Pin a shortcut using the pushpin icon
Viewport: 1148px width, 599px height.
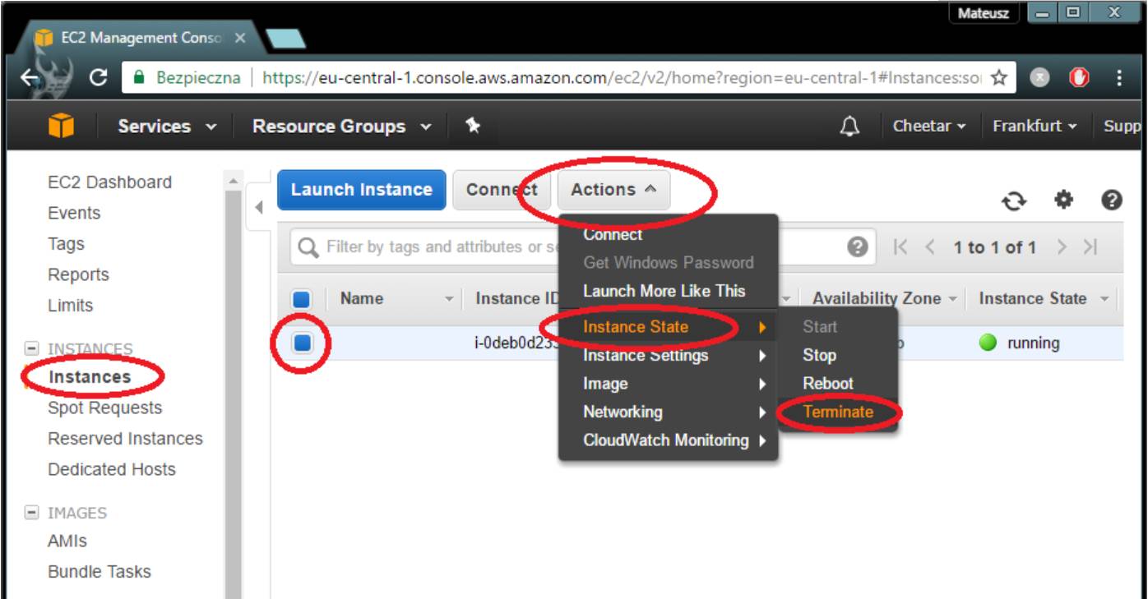coord(473,126)
